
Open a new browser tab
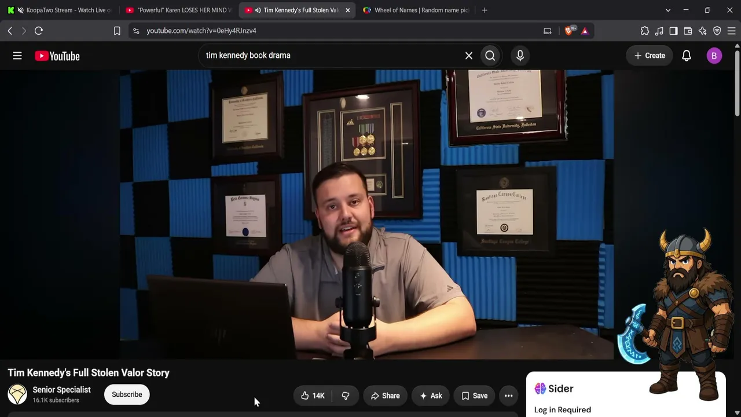pos(485,10)
